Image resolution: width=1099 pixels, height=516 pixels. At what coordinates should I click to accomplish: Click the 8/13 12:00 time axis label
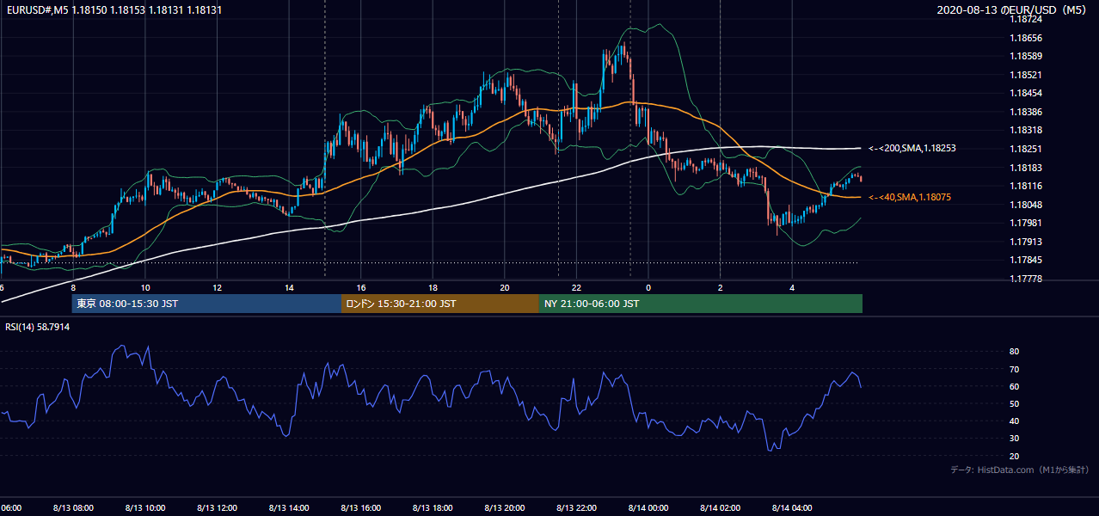pos(217,507)
